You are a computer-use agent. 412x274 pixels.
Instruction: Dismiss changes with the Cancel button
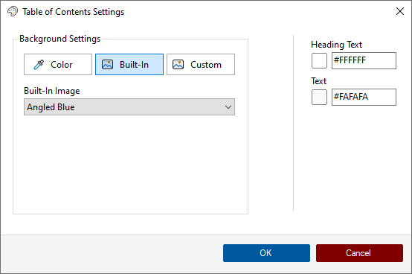click(359, 253)
